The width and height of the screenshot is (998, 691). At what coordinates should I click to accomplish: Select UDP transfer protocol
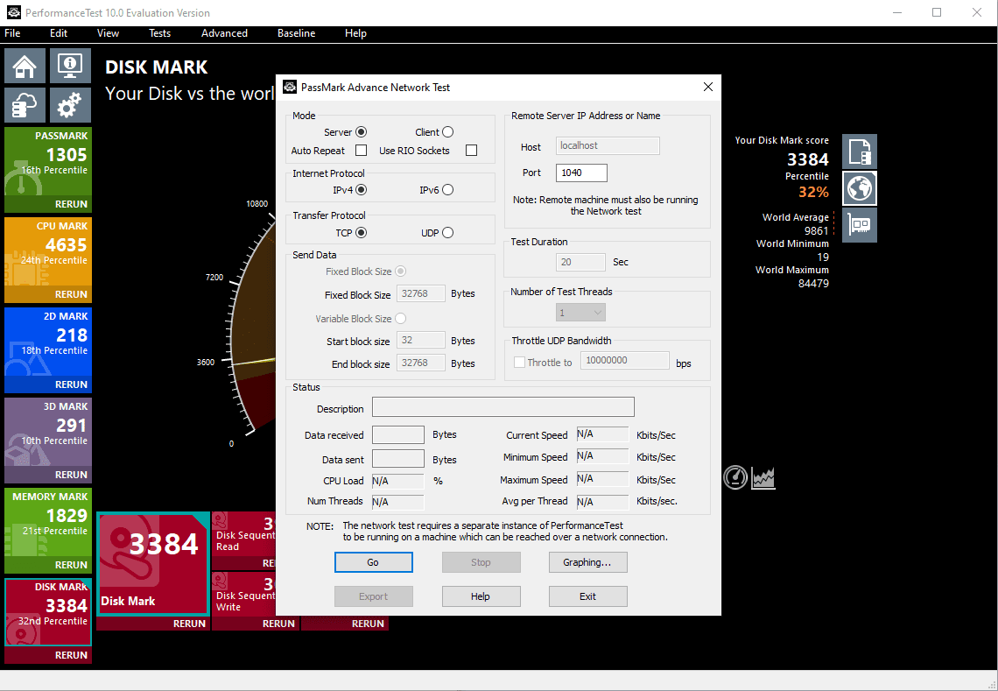448,232
